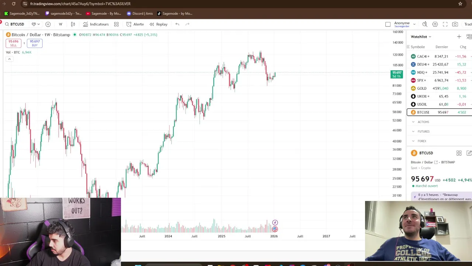Open the BTCUSD symbol search box
The width and height of the screenshot is (472, 266).
(x=15, y=24)
